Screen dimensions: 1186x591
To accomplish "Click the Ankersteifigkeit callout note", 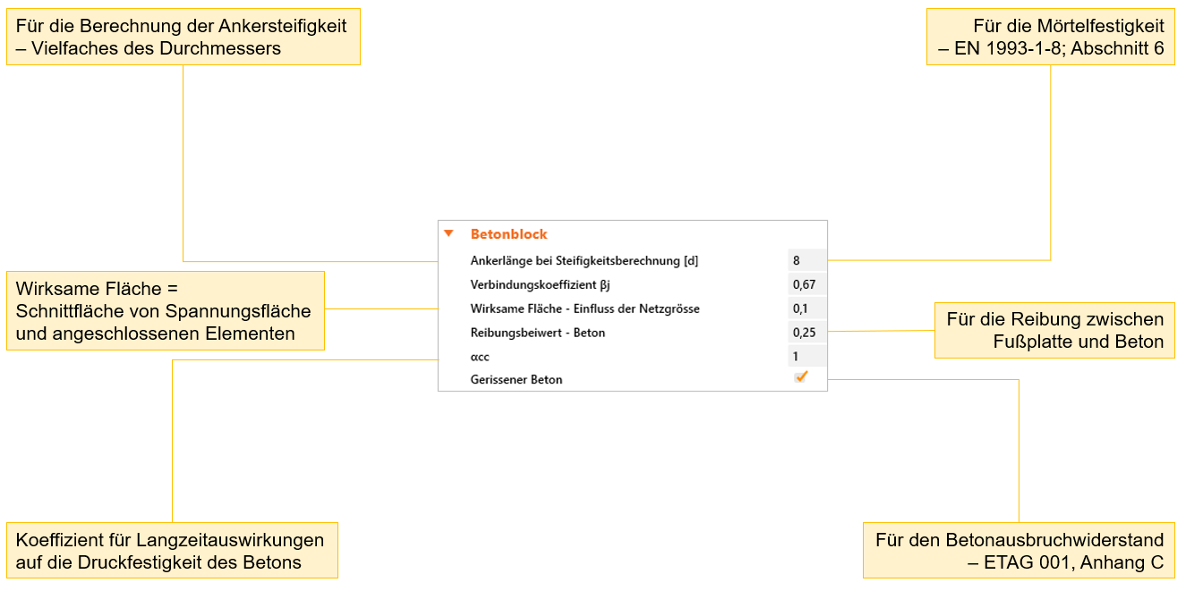I will tap(183, 38).
